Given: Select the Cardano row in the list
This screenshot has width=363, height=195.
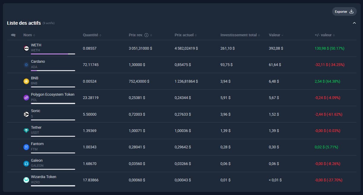Looking at the screenshot, I should click(178, 65).
